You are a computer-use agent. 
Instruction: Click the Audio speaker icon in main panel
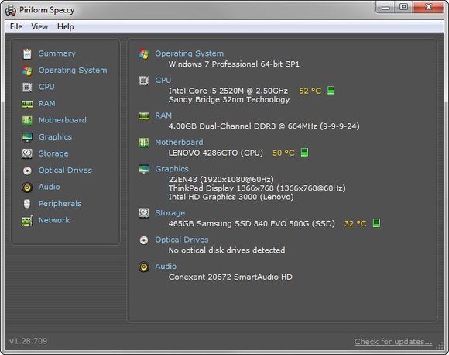pos(144,267)
